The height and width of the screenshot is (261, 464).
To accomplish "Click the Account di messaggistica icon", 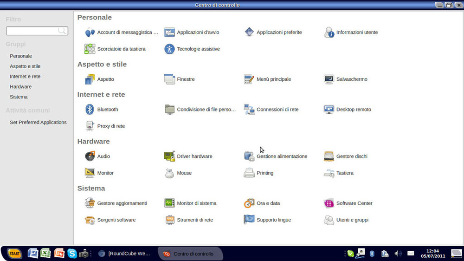I will 90,33.
